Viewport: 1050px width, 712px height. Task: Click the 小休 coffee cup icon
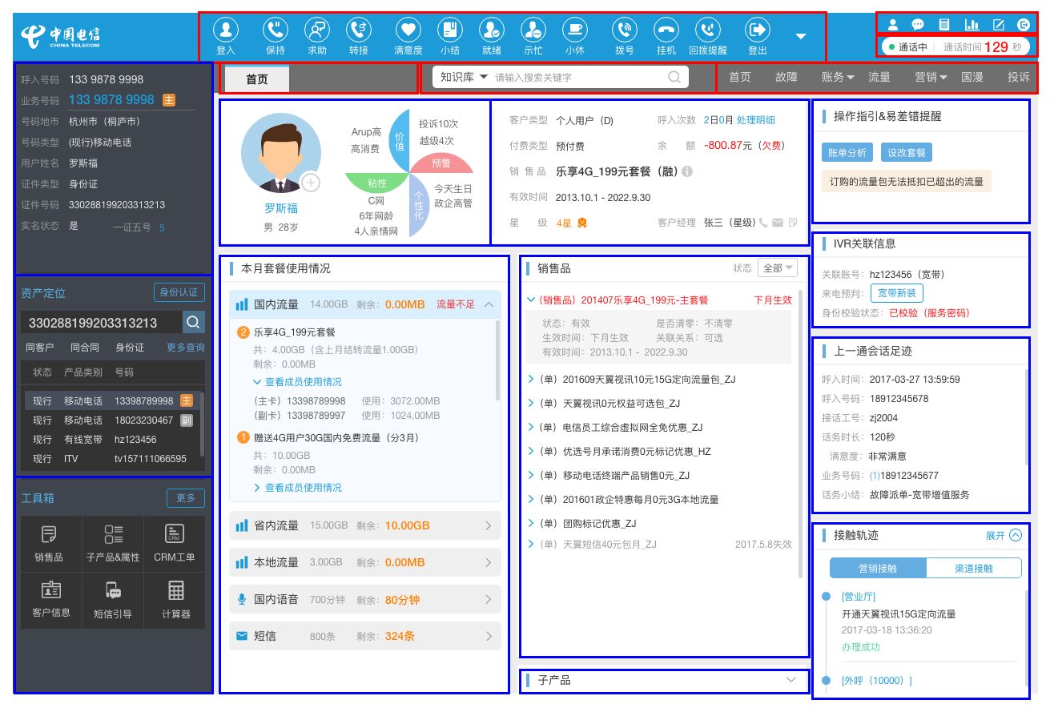click(574, 30)
